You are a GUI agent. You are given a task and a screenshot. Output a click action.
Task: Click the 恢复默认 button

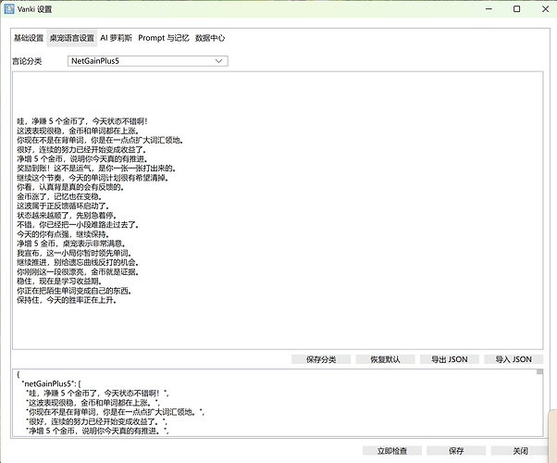tap(385, 359)
